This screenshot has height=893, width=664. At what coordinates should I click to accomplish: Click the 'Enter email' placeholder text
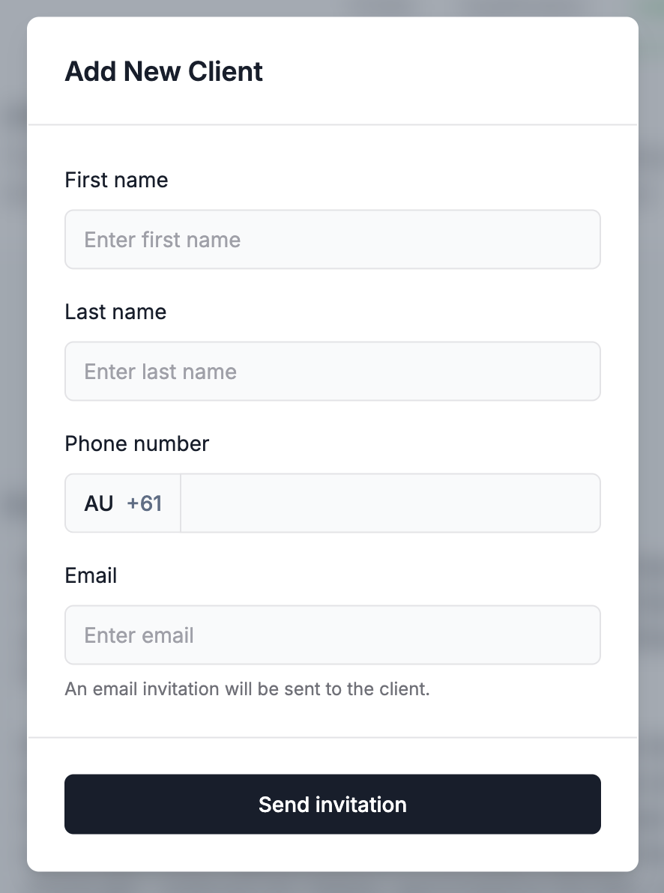click(x=139, y=635)
